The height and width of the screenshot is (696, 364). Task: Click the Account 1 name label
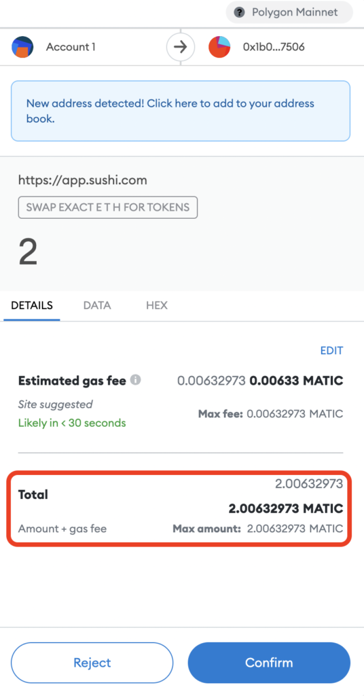click(x=71, y=47)
